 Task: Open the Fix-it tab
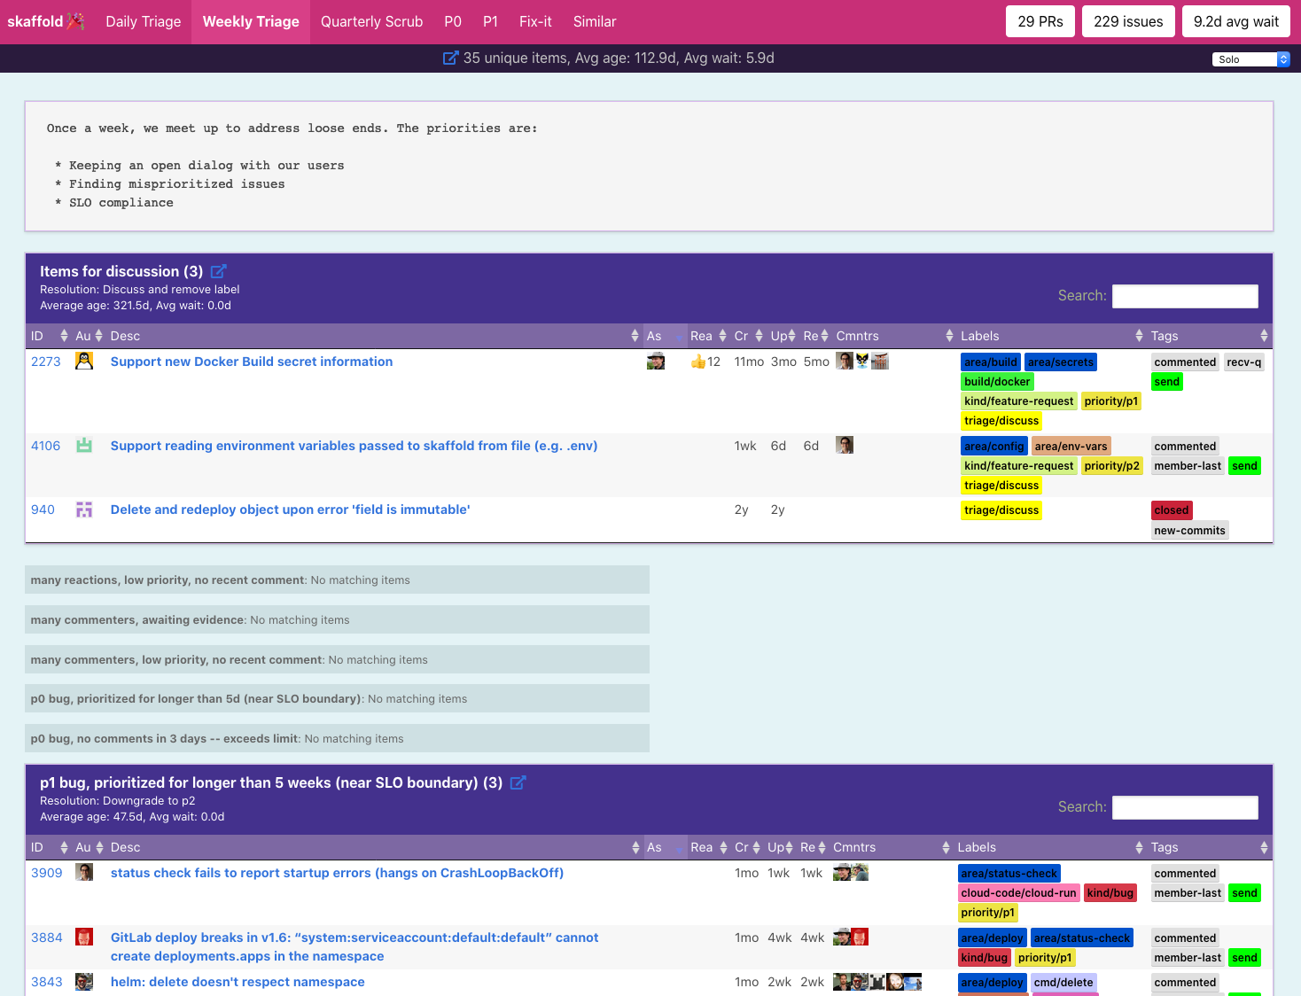point(535,21)
